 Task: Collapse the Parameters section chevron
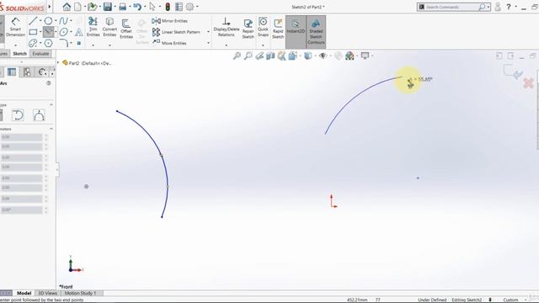click(x=51, y=129)
